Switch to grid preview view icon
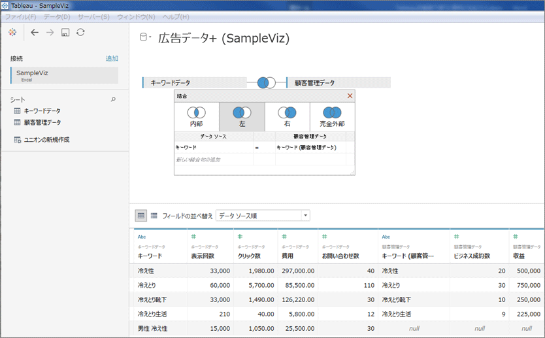This screenshot has width=545, height=338. point(140,216)
